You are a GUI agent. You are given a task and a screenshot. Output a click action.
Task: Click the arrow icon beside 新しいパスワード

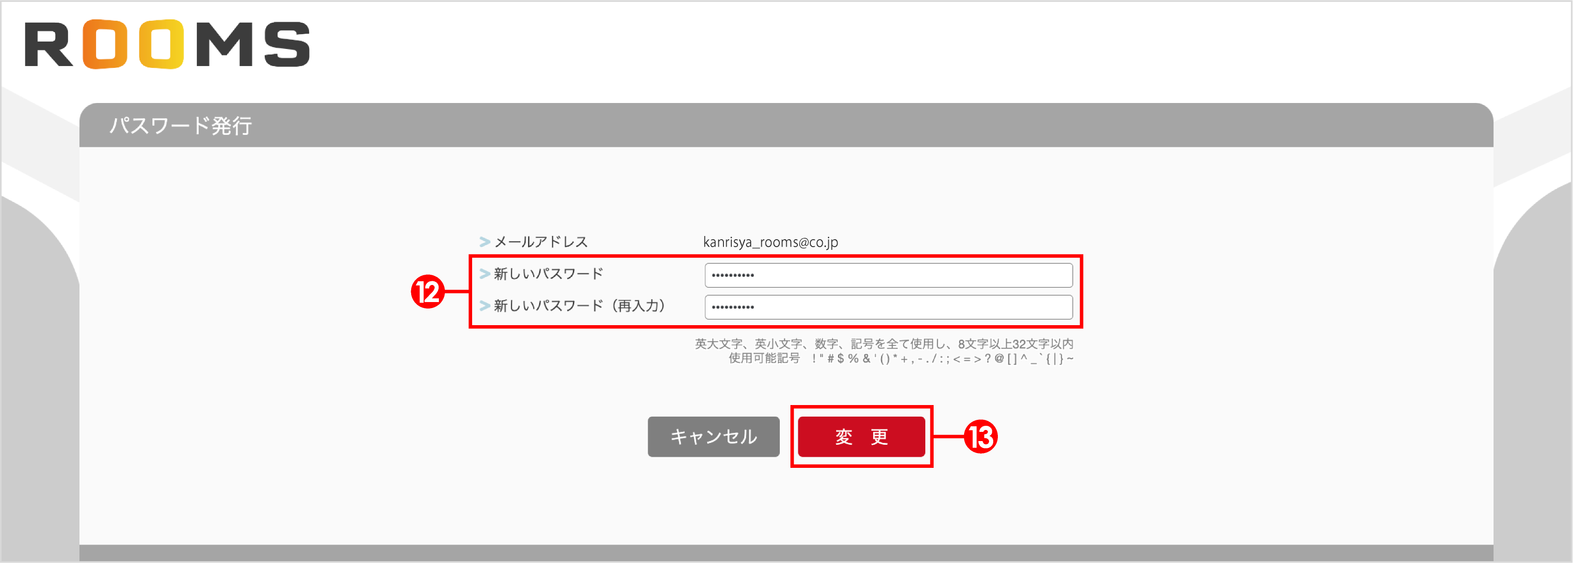coord(485,274)
